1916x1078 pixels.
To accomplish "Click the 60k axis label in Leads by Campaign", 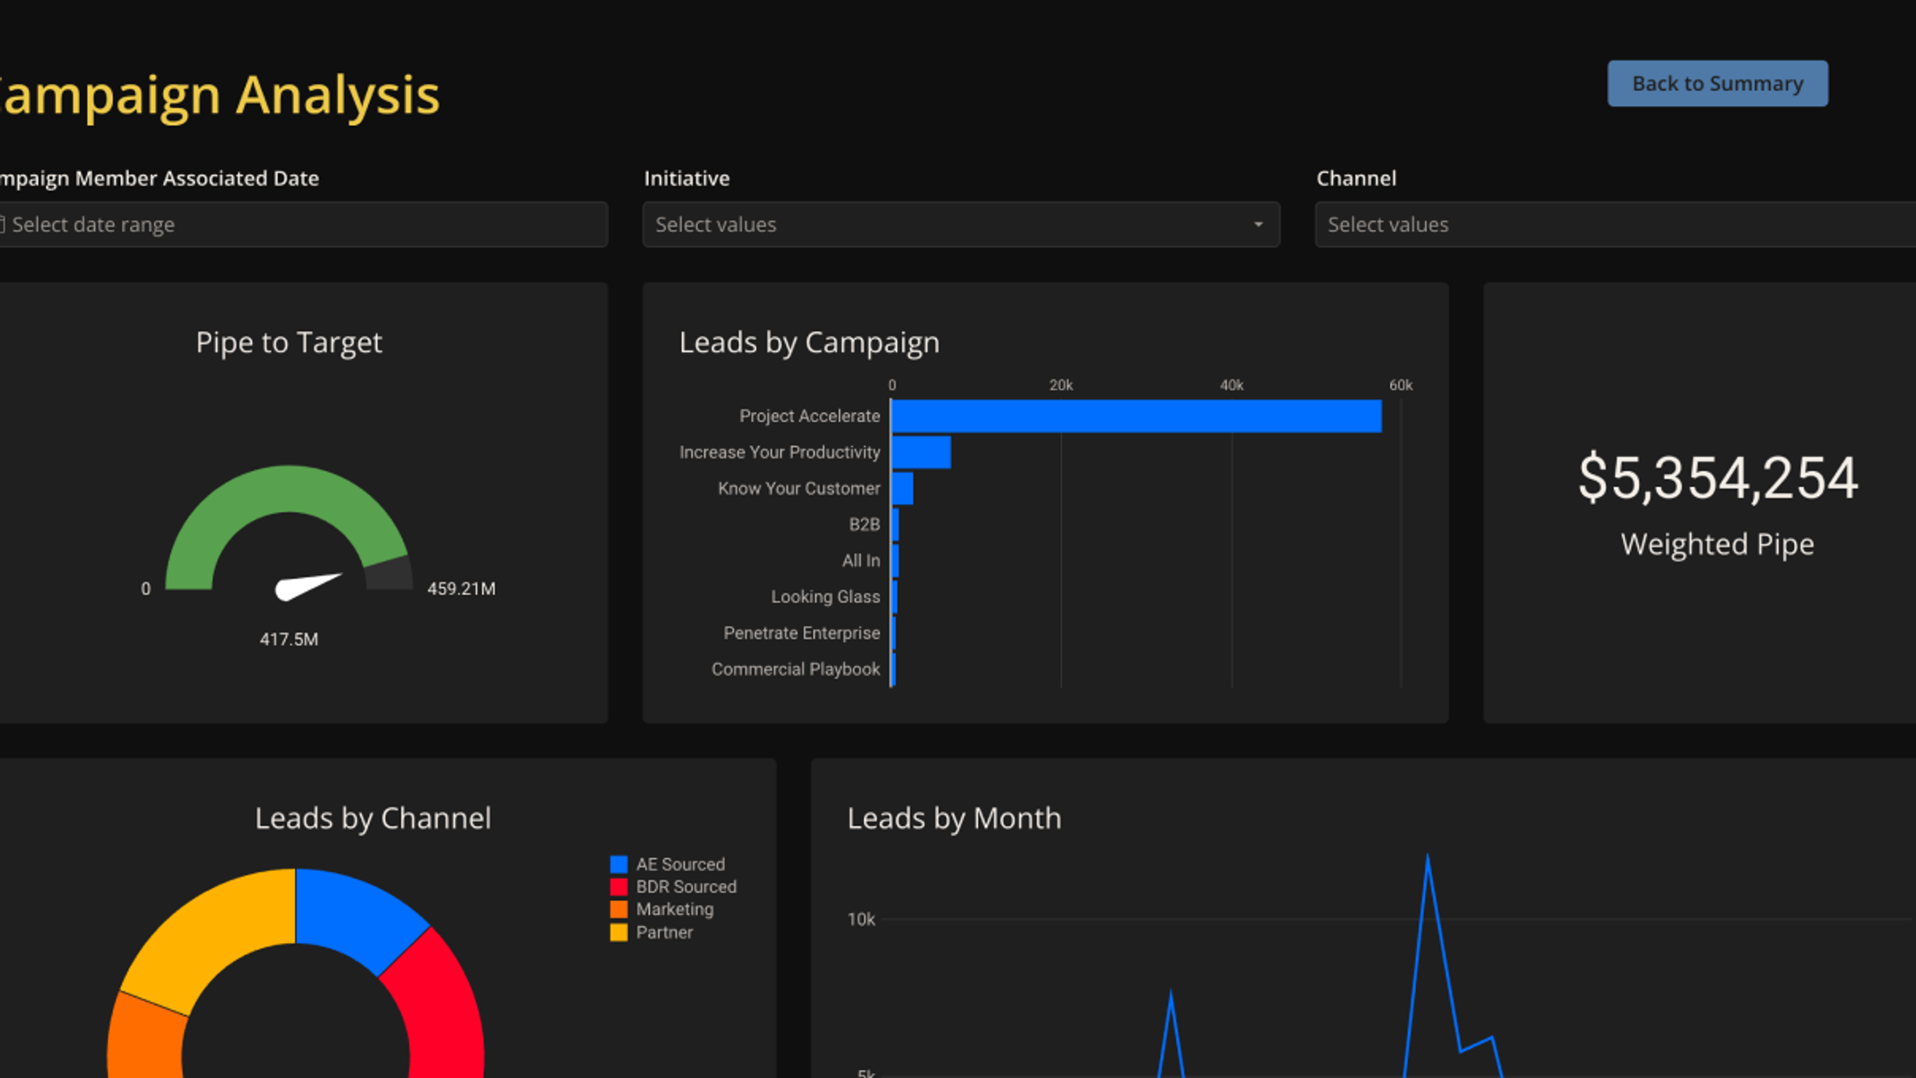I will (x=1401, y=385).
